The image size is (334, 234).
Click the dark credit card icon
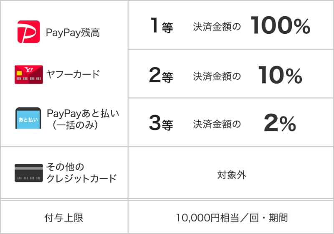[x=28, y=173]
